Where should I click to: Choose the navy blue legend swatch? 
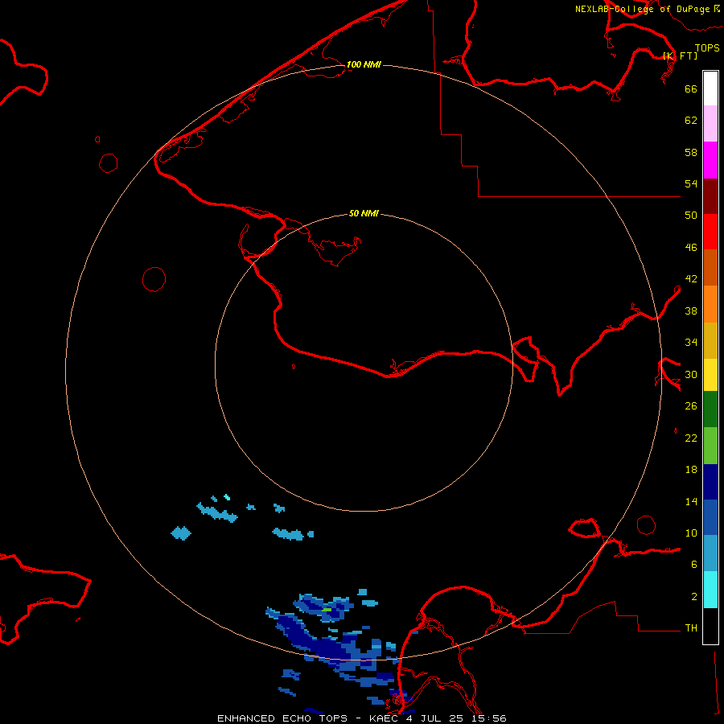[710, 482]
